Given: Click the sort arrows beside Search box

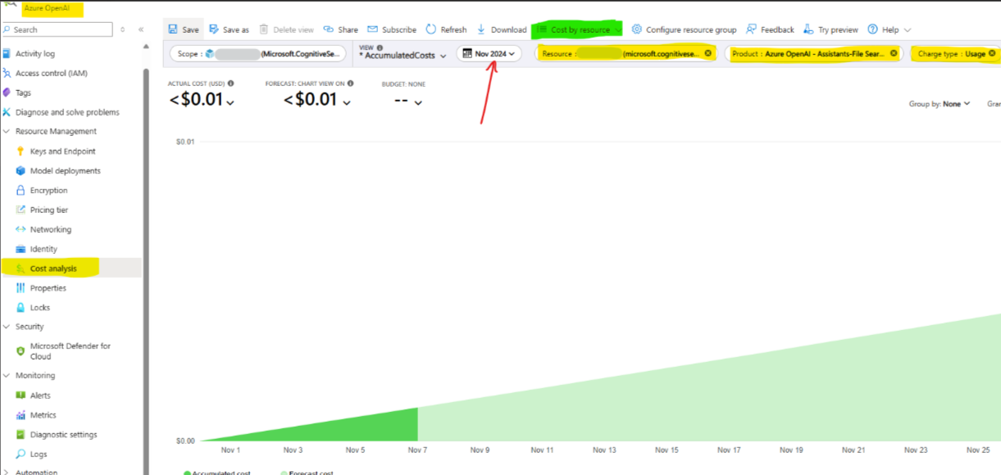Looking at the screenshot, I should [x=123, y=29].
